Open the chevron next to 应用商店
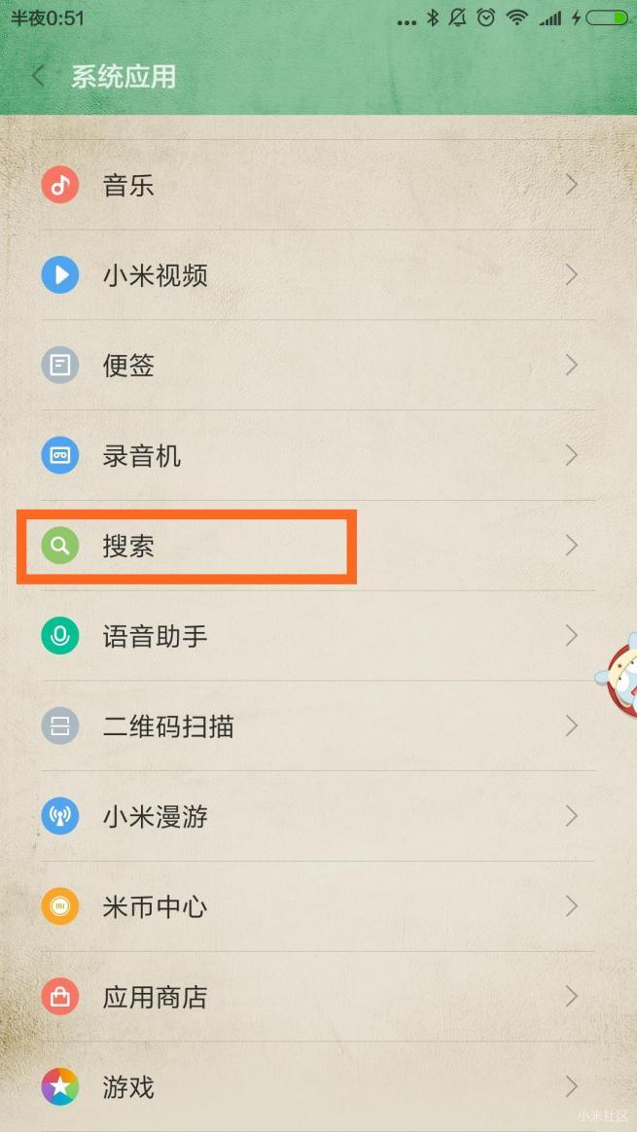 (x=571, y=997)
